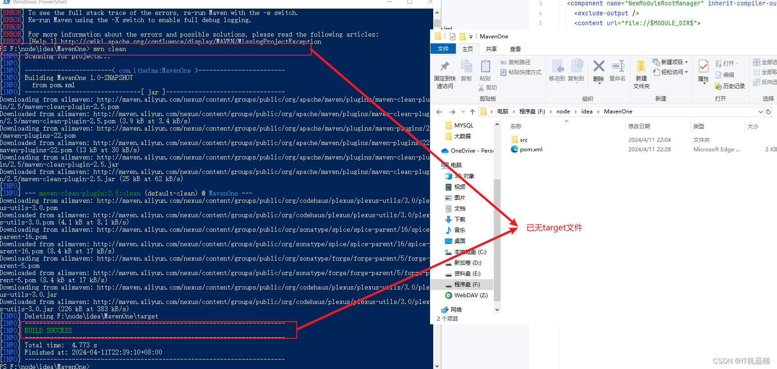Click the 移动到 (Move to) icon
The image size is (777, 369).
[558, 66]
